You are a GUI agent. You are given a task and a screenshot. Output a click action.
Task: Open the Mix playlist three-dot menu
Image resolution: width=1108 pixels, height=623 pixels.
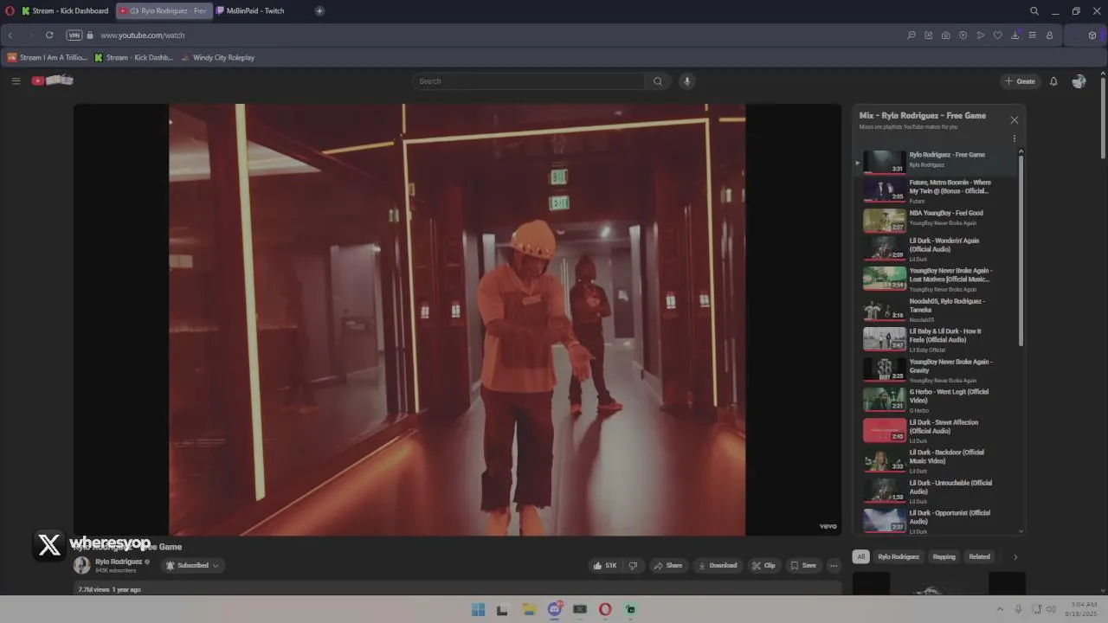coord(1015,138)
